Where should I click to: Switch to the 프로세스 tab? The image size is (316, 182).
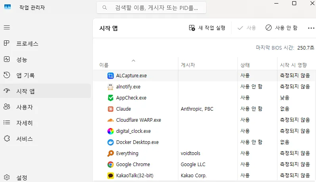pyautogui.click(x=45, y=43)
